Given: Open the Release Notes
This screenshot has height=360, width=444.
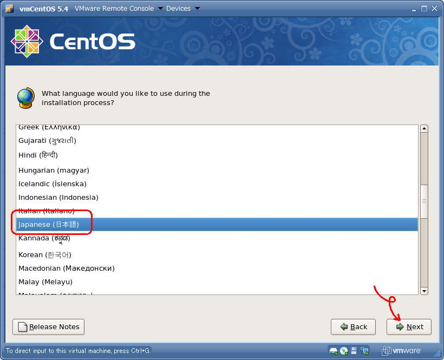Looking at the screenshot, I should 49,326.
